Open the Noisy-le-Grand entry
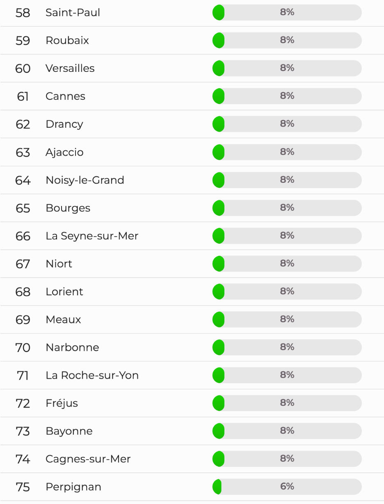Screen dimensions: 384x504 coord(192,180)
